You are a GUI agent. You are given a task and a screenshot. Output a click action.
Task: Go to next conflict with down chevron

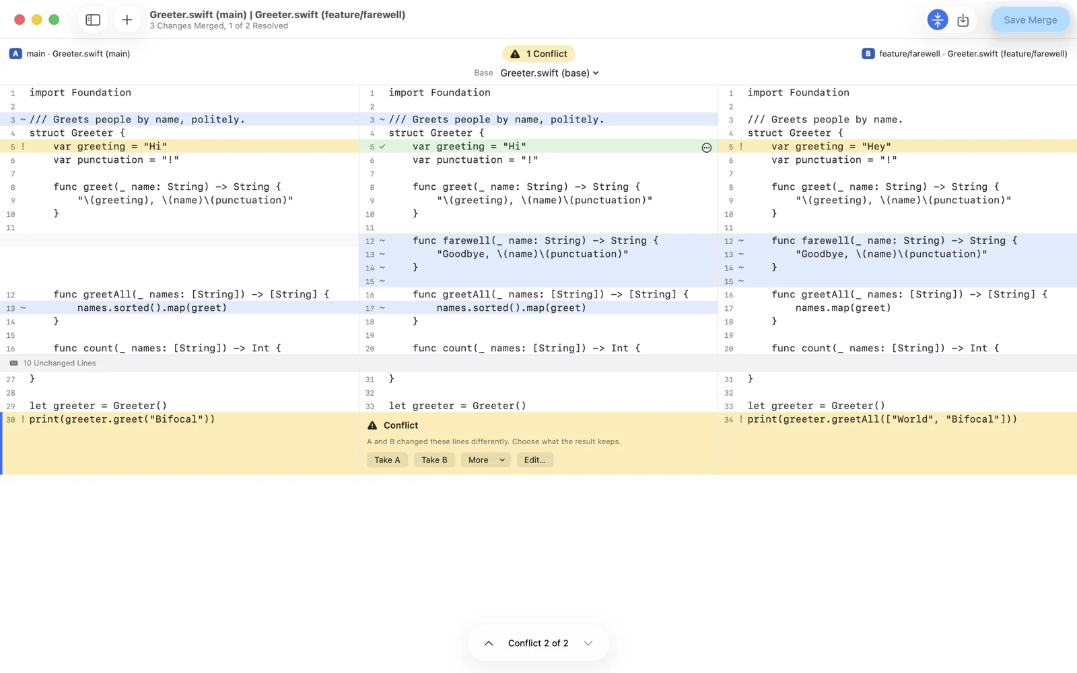(x=588, y=643)
